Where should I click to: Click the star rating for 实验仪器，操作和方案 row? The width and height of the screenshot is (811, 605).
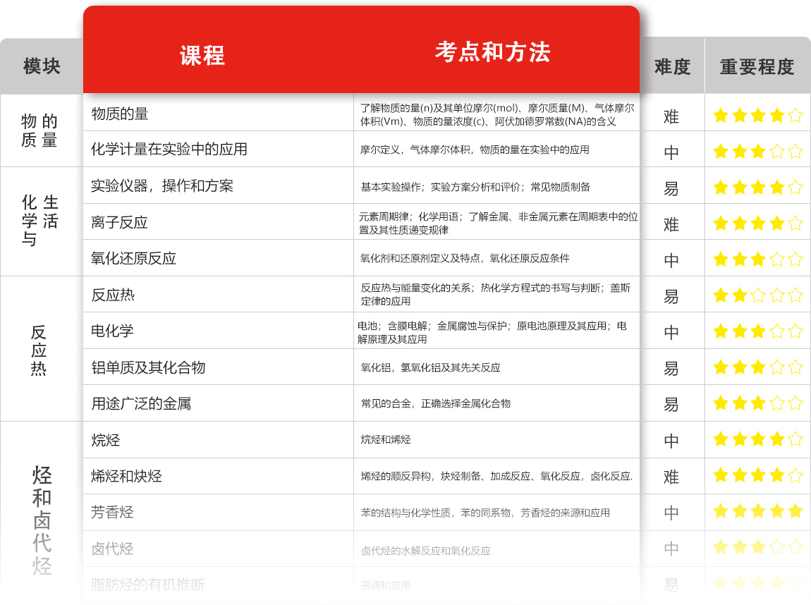(x=757, y=187)
